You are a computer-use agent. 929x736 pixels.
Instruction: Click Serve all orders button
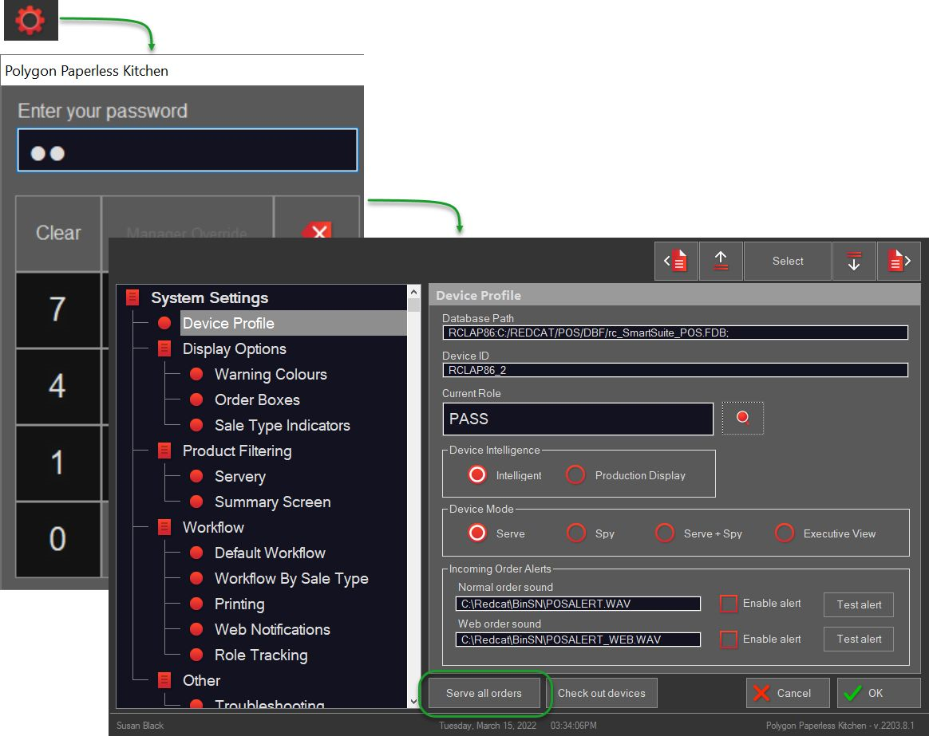coord(484,693)
